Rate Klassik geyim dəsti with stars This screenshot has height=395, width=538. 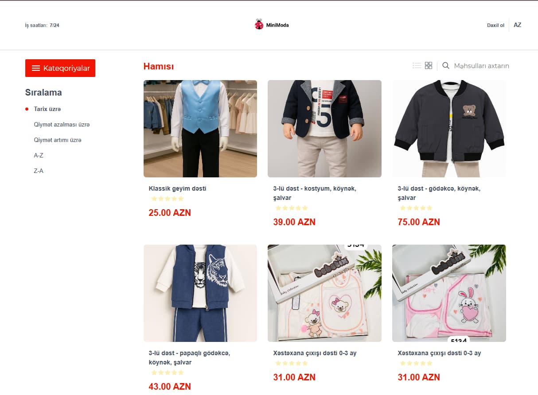pyautogui.click(x=168, y=199)
